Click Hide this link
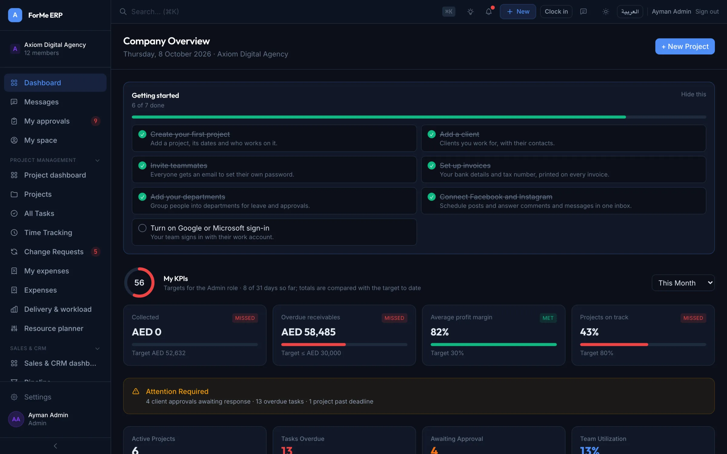The width and height of the screenshot is (727, 454). click(x=693, y=94)
